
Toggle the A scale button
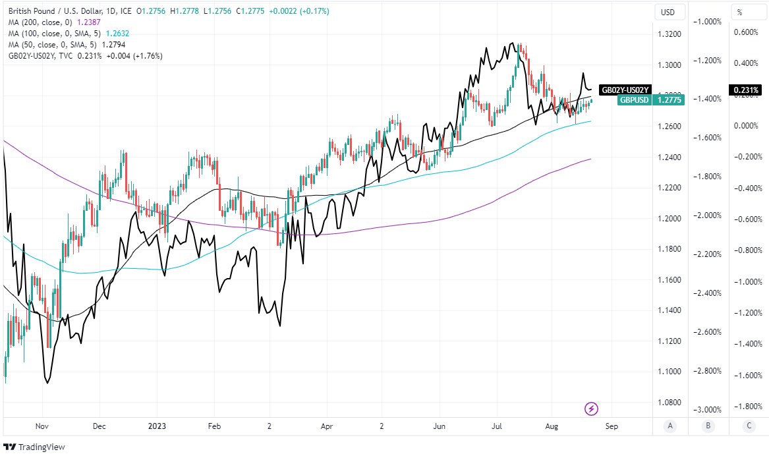click(669, 426)
